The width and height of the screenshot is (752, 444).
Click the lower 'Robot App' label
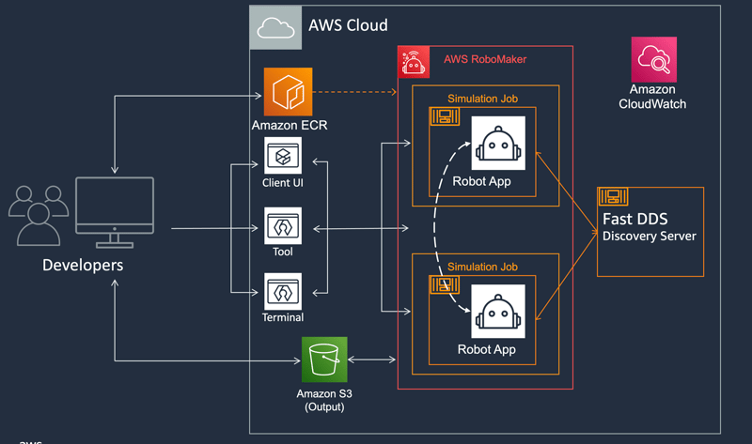486,349
